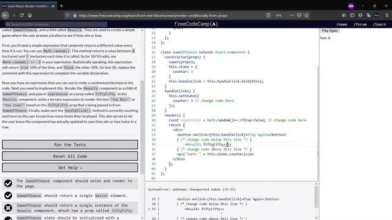This screenshot has width=392, height=220.
Task: Click line 37 'Turn: ' paragraph code
Action: tap(215, 154)
